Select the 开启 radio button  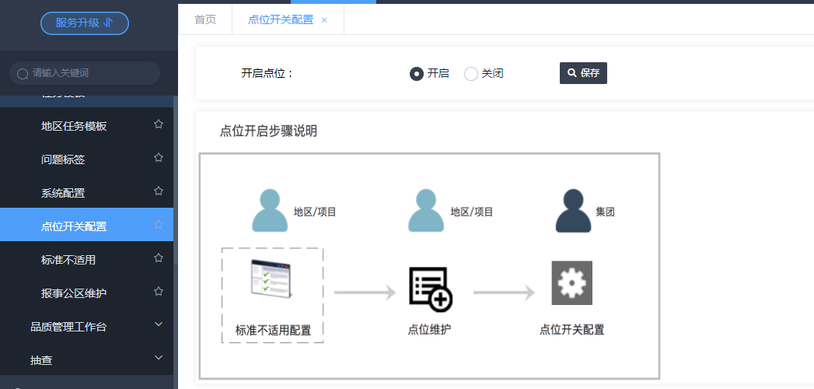pyautogui.click(x=417, y=74)
